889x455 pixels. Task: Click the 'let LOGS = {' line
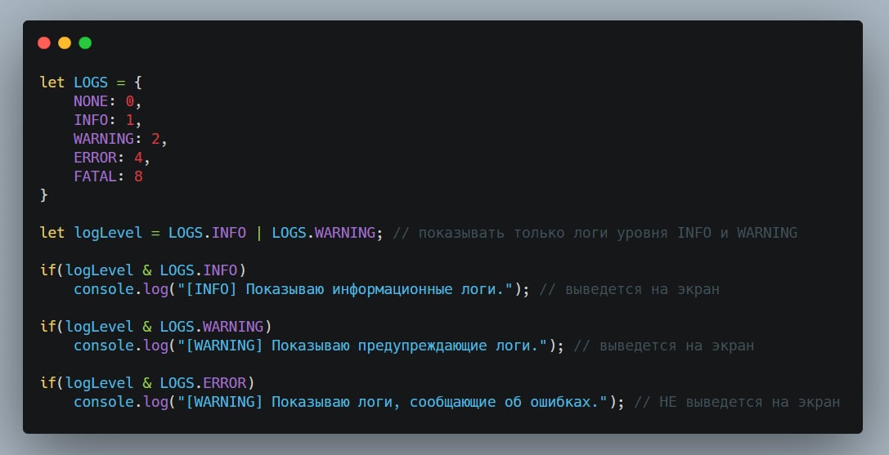91,83
